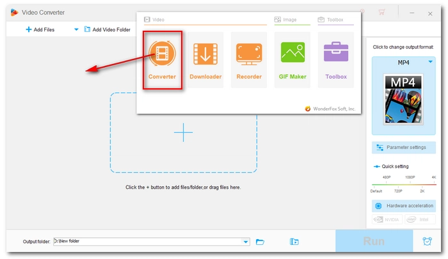Minimize the Video Converter window

coord(412,13)
